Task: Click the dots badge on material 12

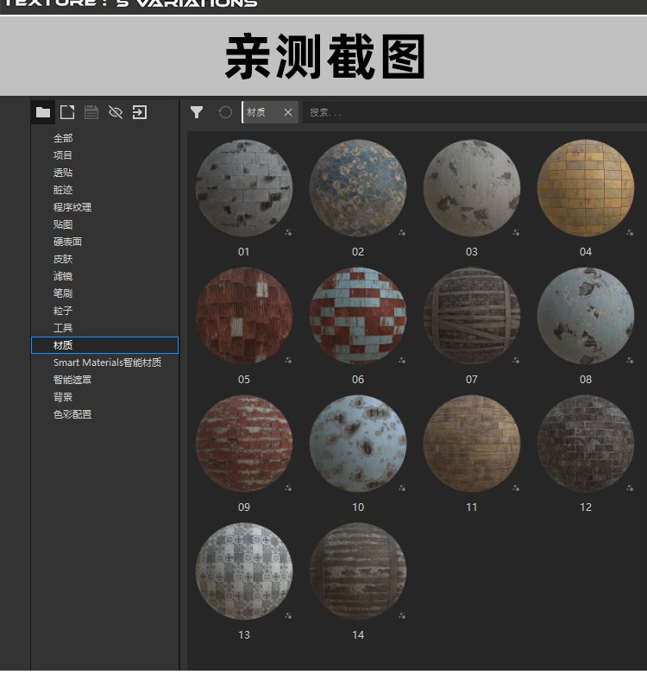Action: [630, 488]
